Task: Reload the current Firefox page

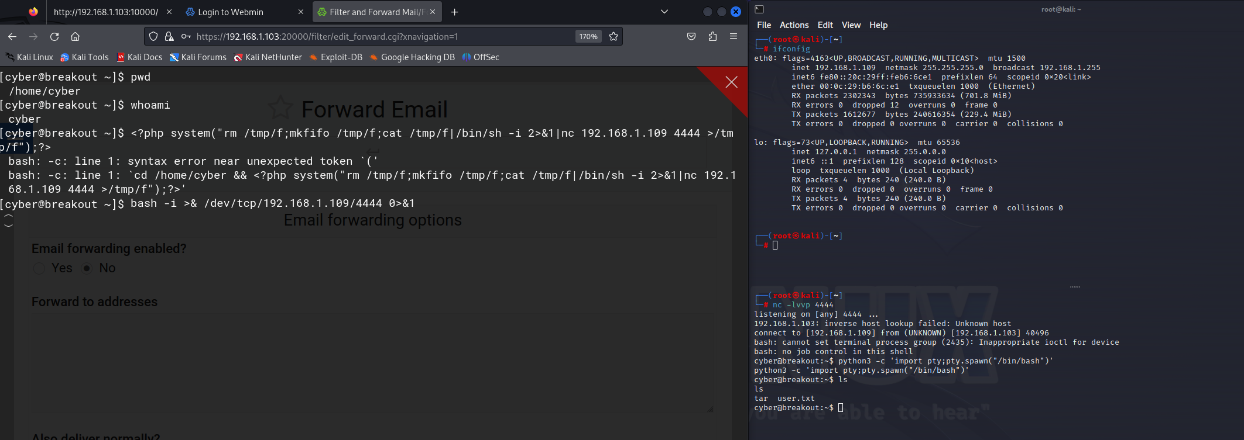Action: pos(54,36)
